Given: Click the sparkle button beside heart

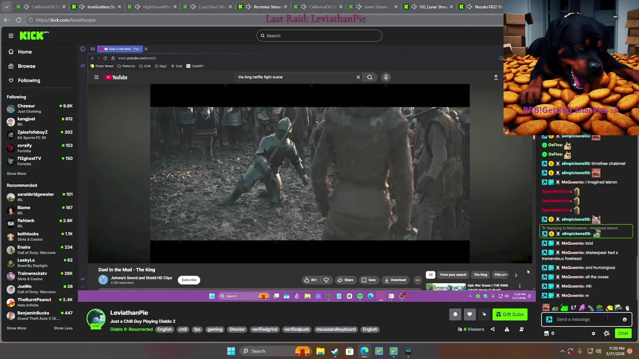Looking at the screenshot, I should tap(484, 315).
